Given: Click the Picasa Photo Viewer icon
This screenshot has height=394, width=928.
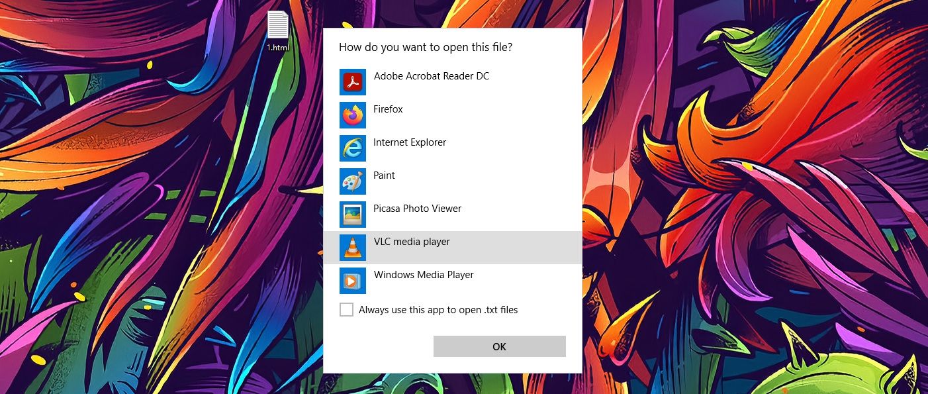Looking at the screenshot, I should [x=352, y=215].
